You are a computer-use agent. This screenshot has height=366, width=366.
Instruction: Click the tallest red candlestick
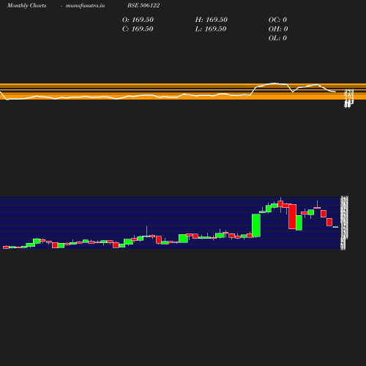tap(292, 217)
